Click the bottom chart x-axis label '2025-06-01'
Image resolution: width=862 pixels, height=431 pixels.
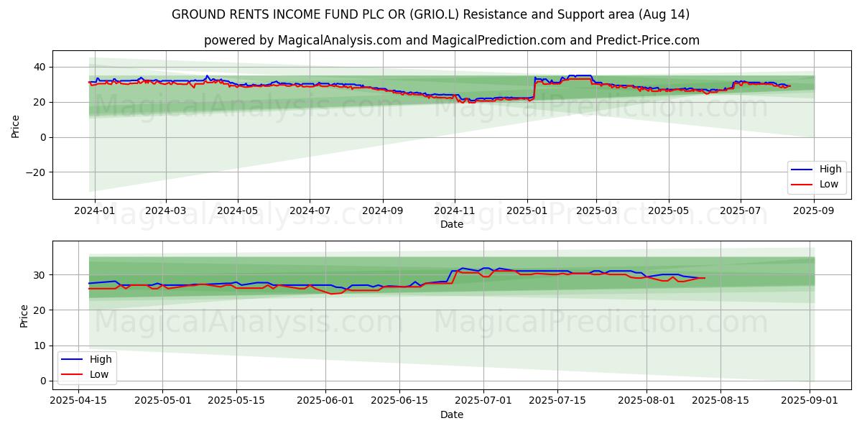click(x=325, y=401)
